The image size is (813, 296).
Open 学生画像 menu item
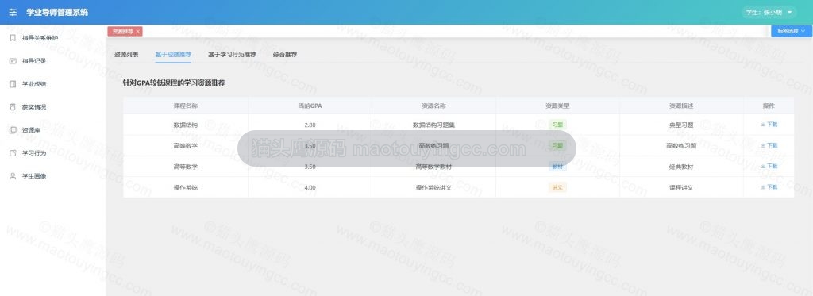[53, 176]
